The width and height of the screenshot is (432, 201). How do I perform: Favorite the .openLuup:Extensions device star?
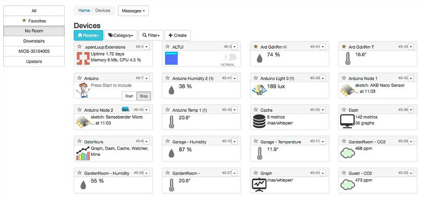tap(80, 47)
